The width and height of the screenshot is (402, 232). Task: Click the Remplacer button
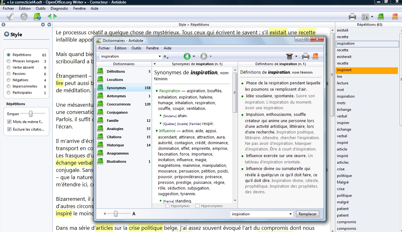[308, 214]
